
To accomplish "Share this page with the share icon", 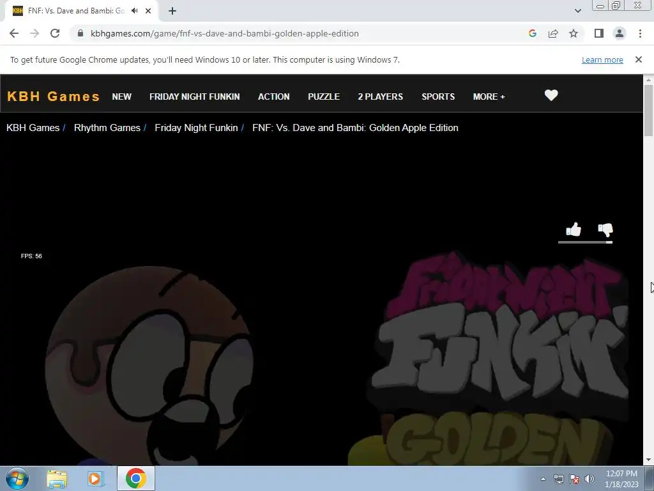I will click(x=553, y=33).
